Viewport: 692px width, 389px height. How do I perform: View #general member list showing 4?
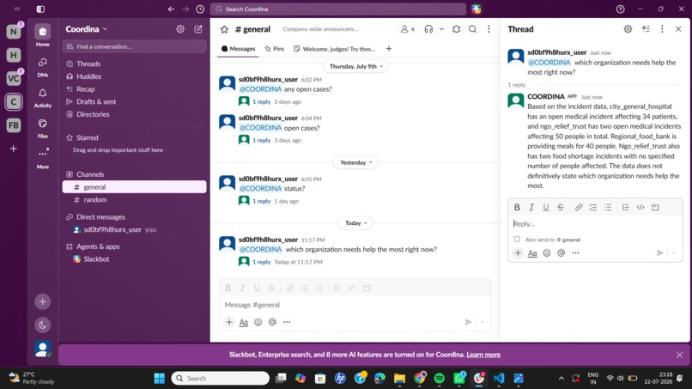click(407, 29)
